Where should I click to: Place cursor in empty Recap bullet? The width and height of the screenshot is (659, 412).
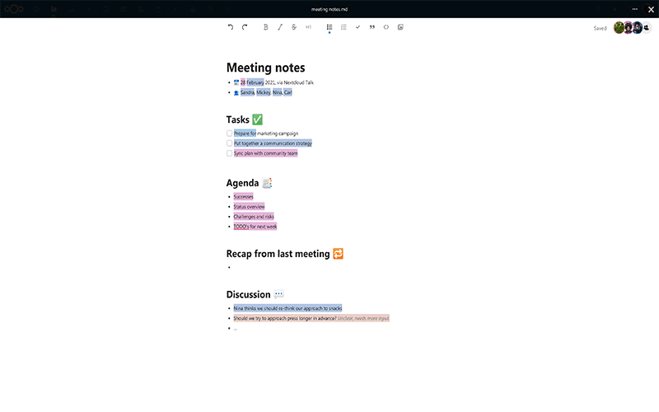(247, 267)
